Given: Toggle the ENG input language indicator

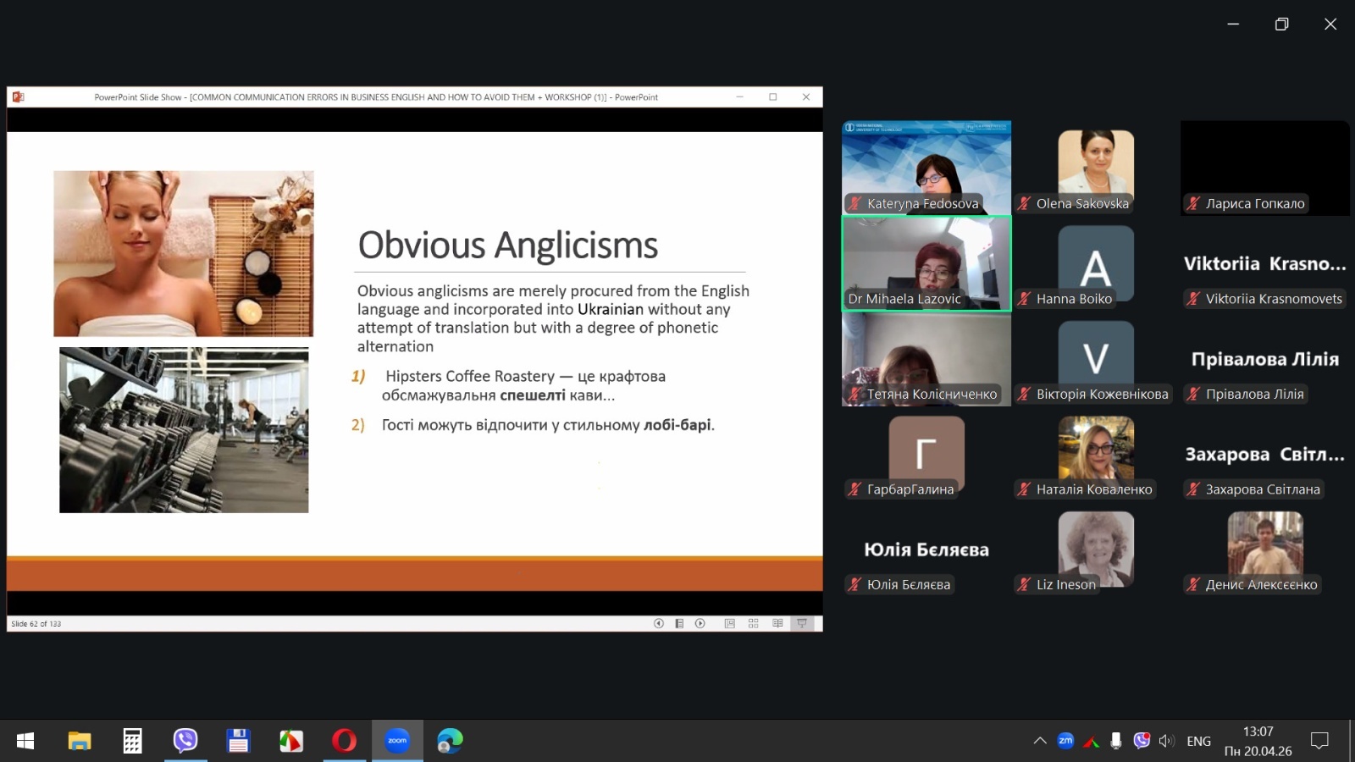Looking at the screenshot, I should point(1198,741).
